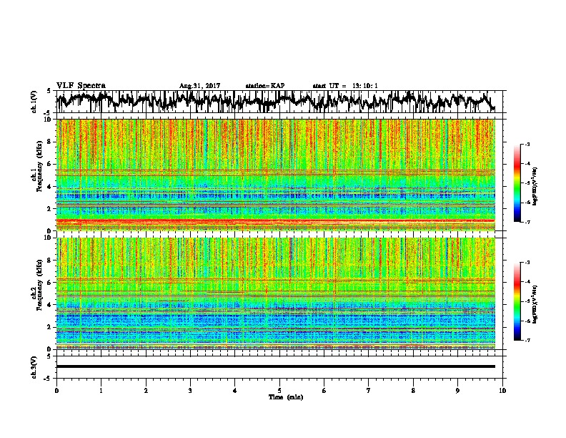Click the log(PSD) label beside ch.2 colorbar
The width and height of the screenshot is (566, 438).
tap(535, 304)
